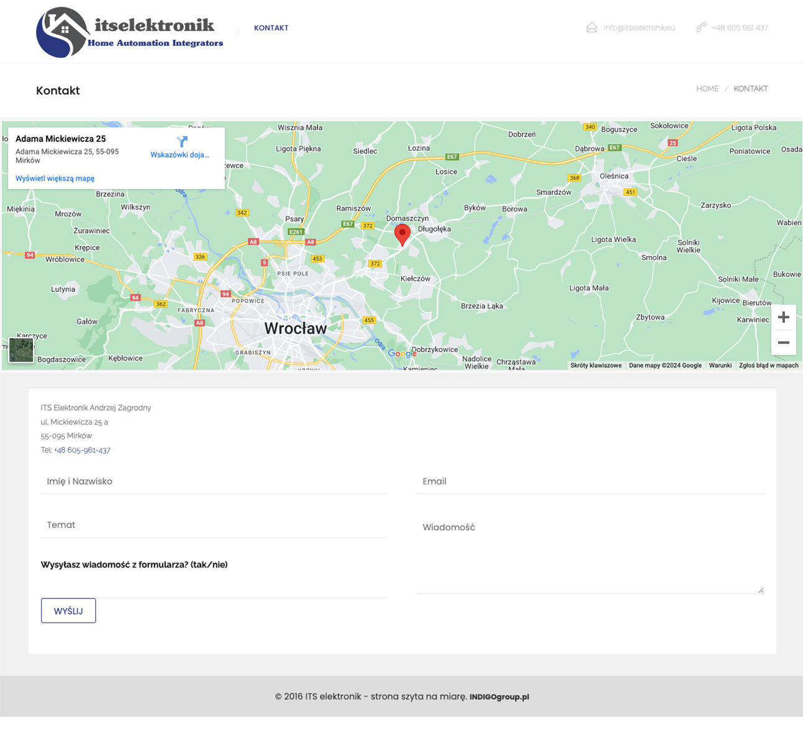Switch to satellite view thumbnail

[x=21, y=350]
